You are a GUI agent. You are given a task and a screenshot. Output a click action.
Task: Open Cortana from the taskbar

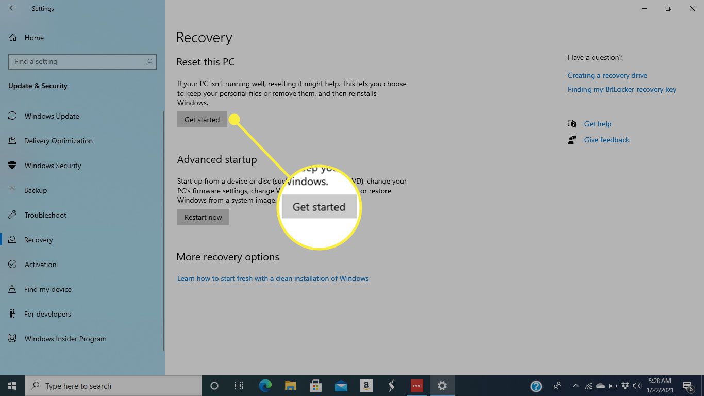[214, 386]
